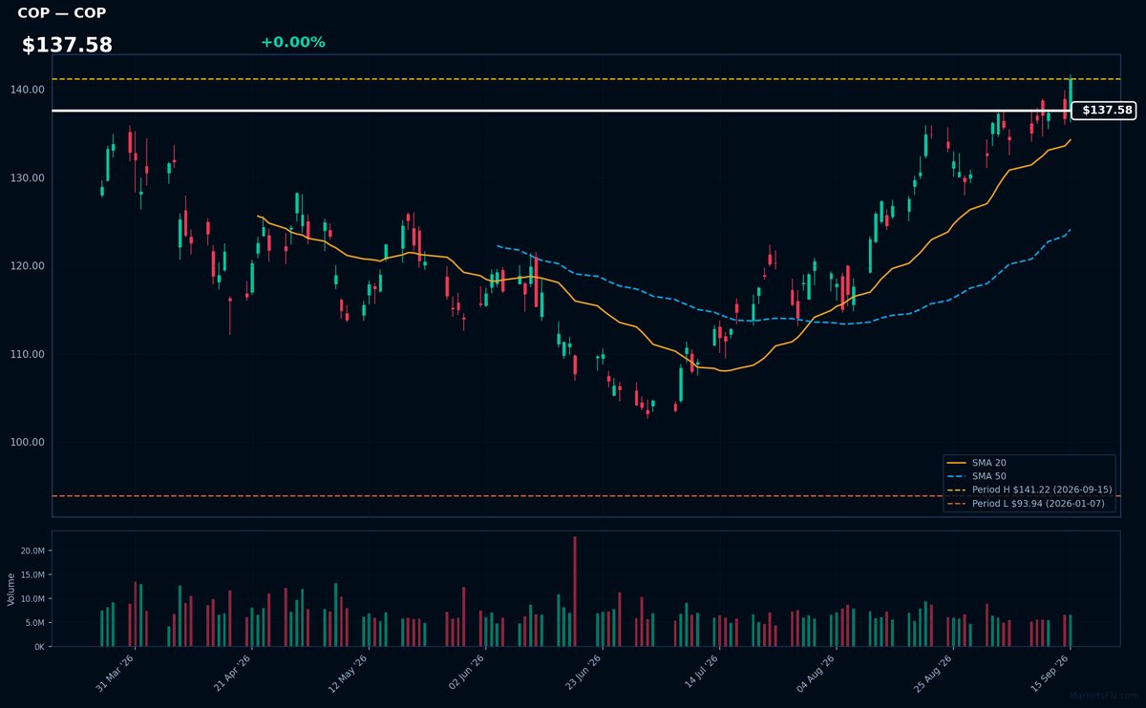
Task: Click the tallest red volume bar
Action: point(575,592)
